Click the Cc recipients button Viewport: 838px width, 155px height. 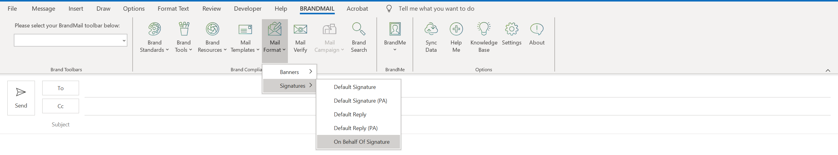61,106
